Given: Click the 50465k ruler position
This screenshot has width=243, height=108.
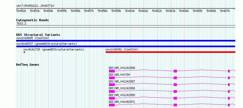Looking at the screenshot, I should coord(198,11).
